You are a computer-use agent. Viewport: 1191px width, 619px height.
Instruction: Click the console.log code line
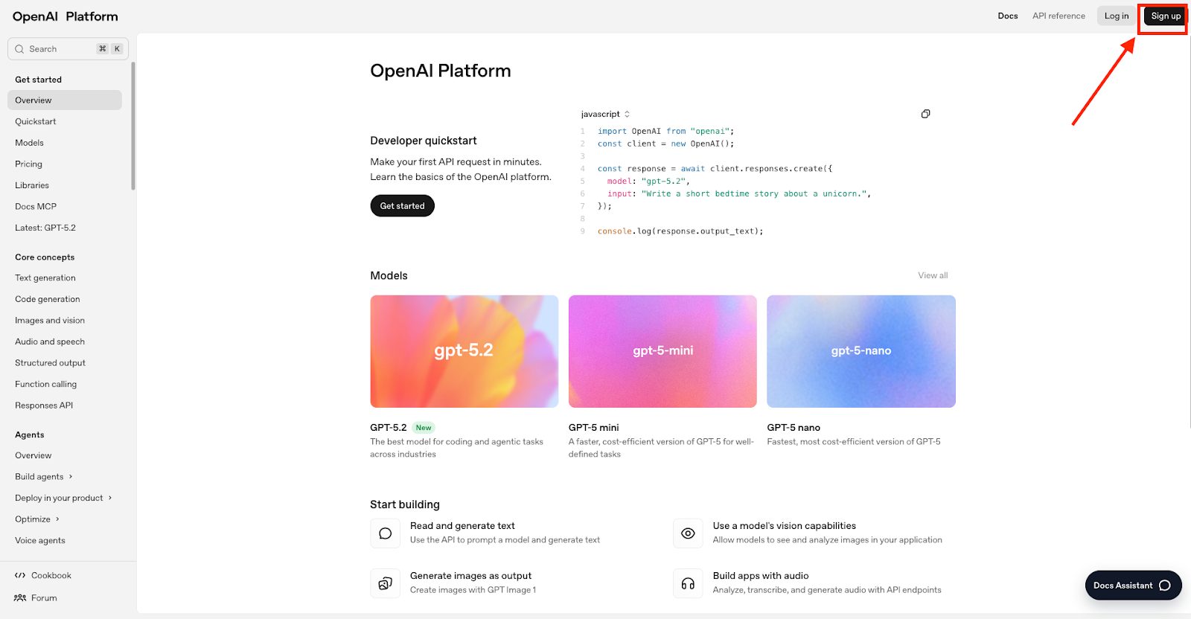click(x=680, y=231)
